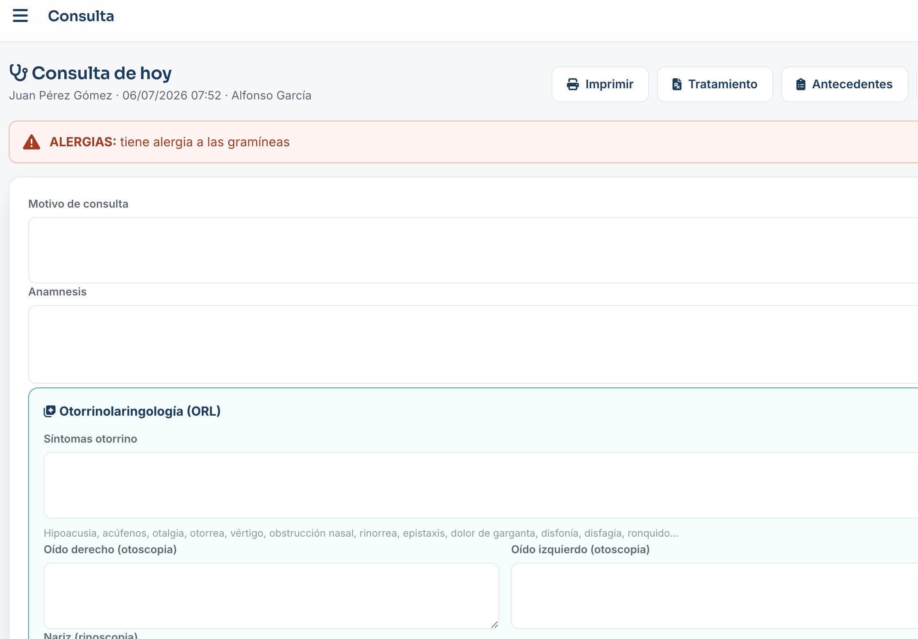
Task: Click the Consulta de hoy heading
Action: (x=102, y=73)
